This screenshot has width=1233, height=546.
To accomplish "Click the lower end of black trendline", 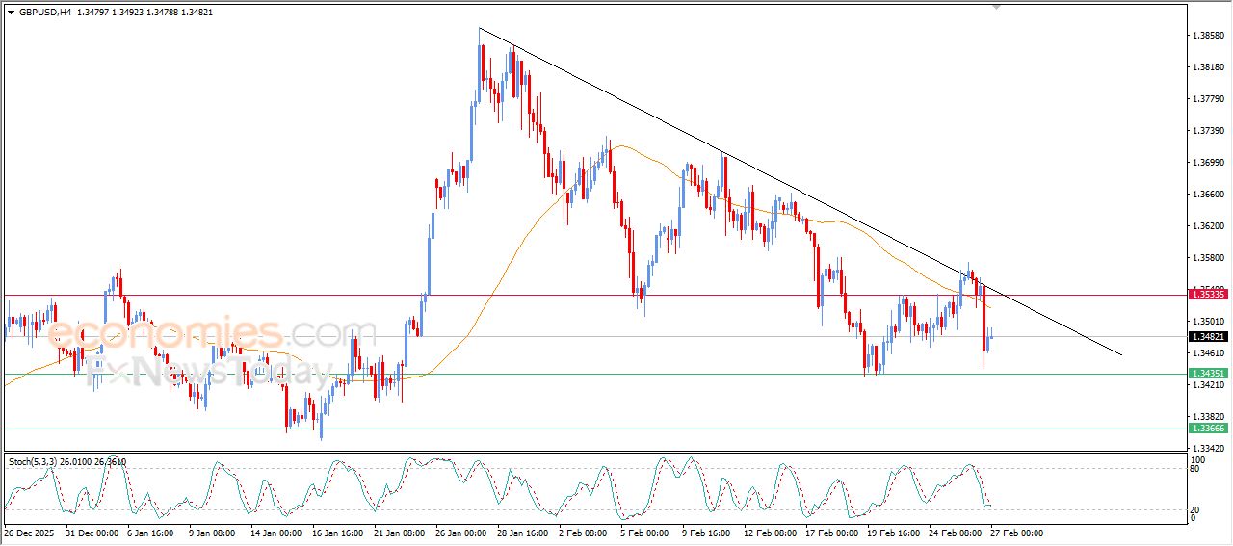I will point(1121,354).
